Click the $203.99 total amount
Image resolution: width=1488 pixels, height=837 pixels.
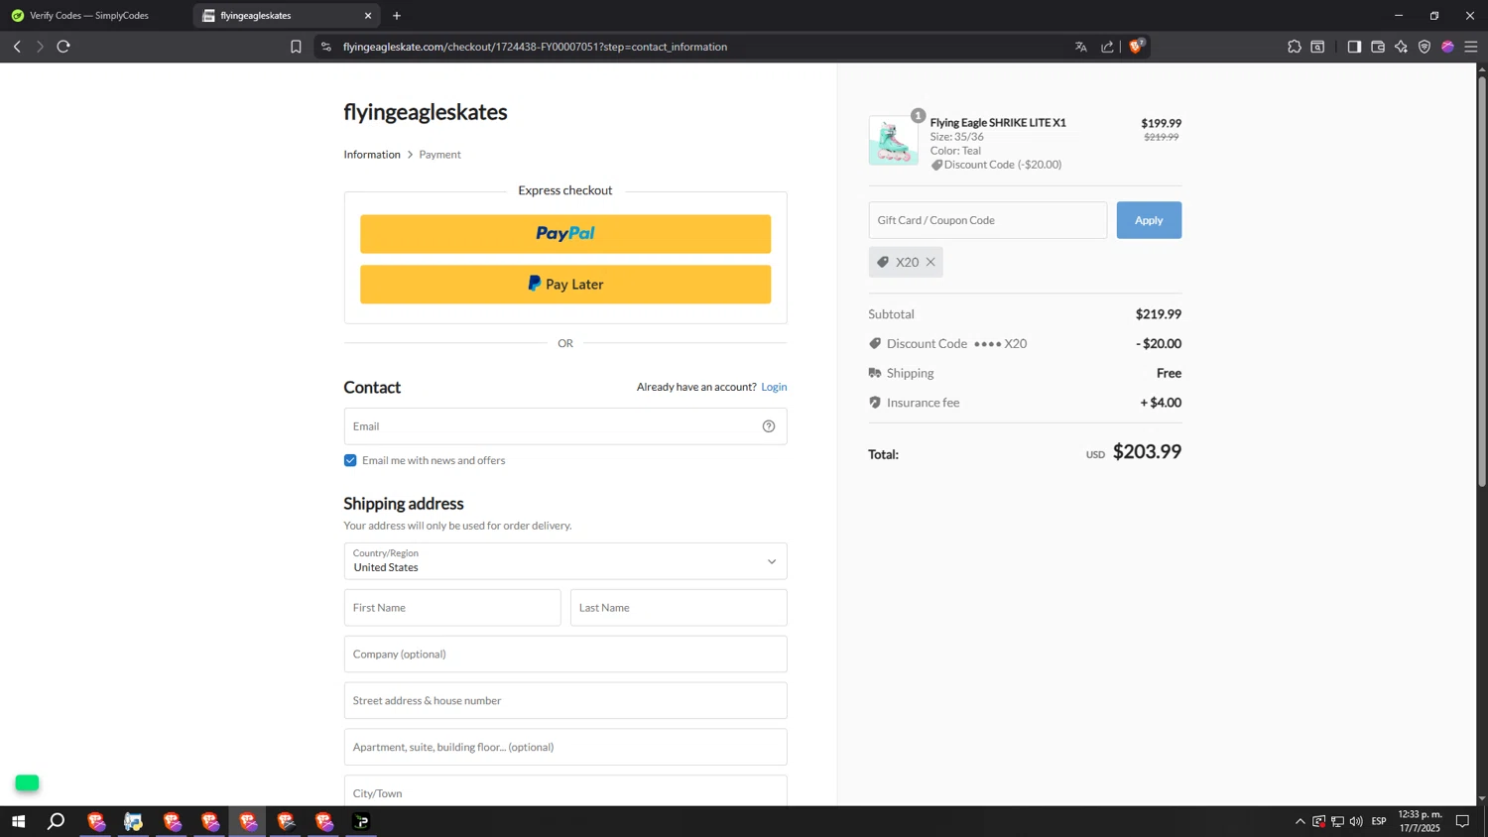(x=1147, y=452)
